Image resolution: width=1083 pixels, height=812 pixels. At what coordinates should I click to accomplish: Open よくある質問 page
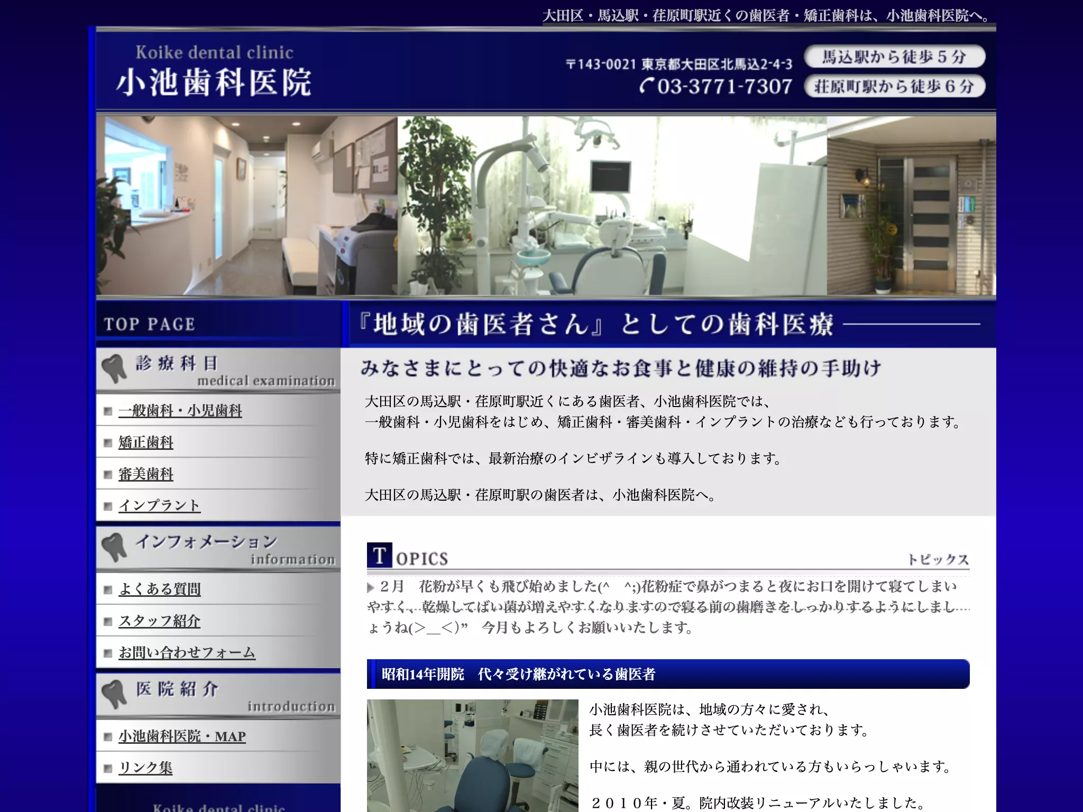click(x=160, y=589)
